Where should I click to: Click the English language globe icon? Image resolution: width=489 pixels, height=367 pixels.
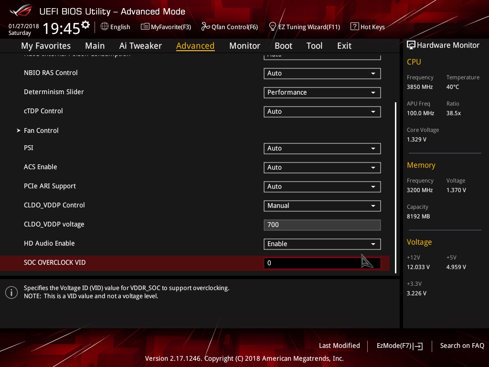(x=105, y=27)
